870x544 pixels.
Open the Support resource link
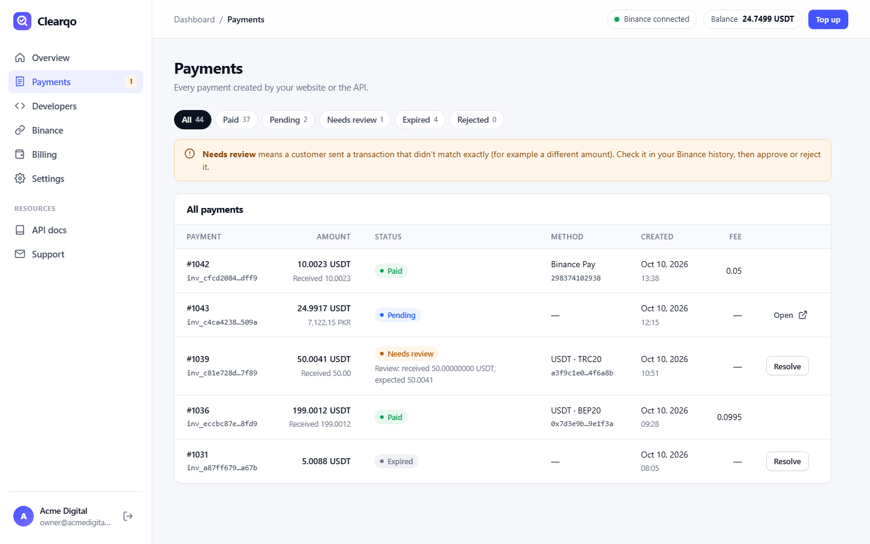76,254
